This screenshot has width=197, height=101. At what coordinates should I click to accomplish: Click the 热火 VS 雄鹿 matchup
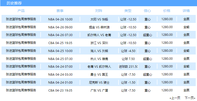pyautogui.click(x=99, y=59)
